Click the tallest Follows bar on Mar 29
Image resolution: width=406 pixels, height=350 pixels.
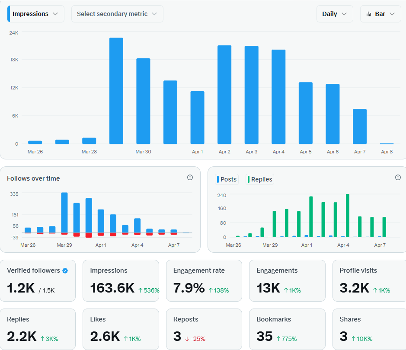point(64,213)
